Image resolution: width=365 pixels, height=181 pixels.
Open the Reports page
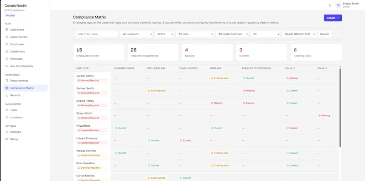point(26,95)
